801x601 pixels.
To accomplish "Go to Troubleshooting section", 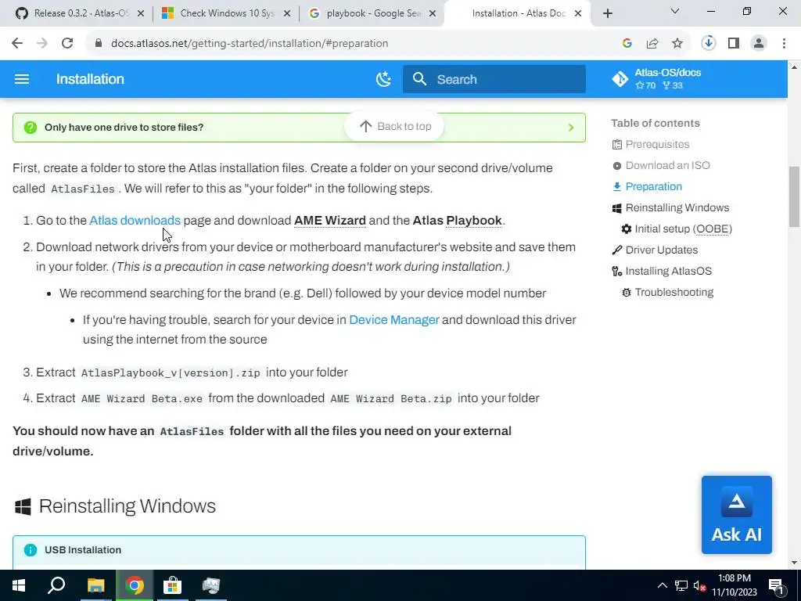I will pyautogui.click(x=673, y=293).
